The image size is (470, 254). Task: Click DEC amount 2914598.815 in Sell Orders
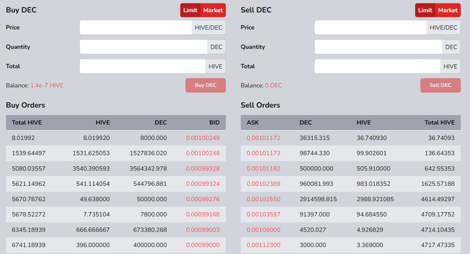point(318,199)
